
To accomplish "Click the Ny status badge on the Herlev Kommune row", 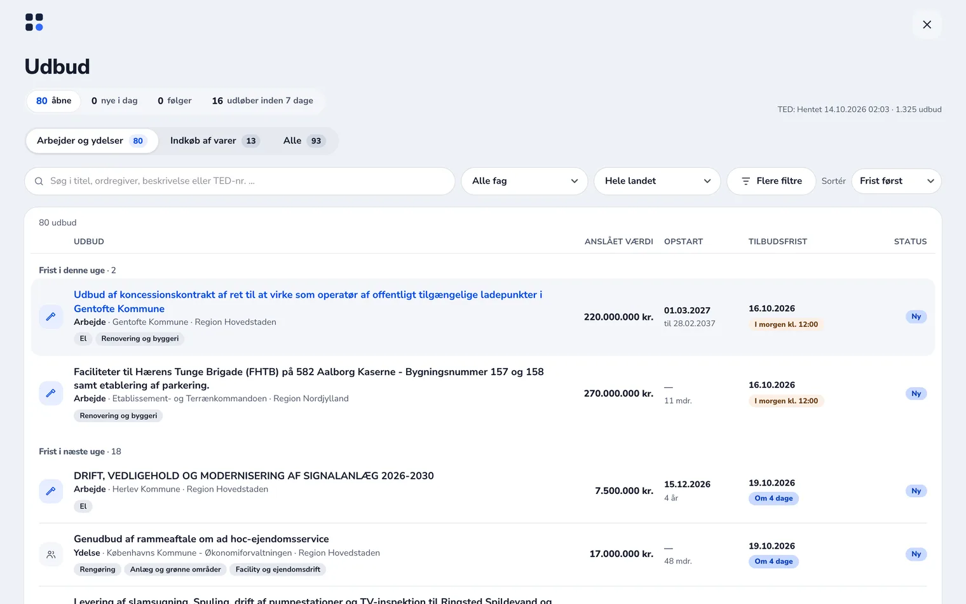I will 916,491.
